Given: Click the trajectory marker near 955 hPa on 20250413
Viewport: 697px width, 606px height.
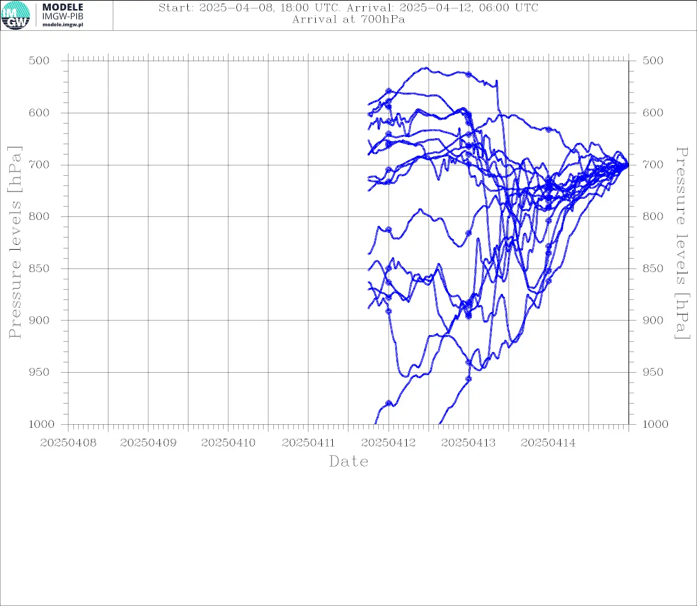Looking at the screenshot, I should [x=469, y=379].
